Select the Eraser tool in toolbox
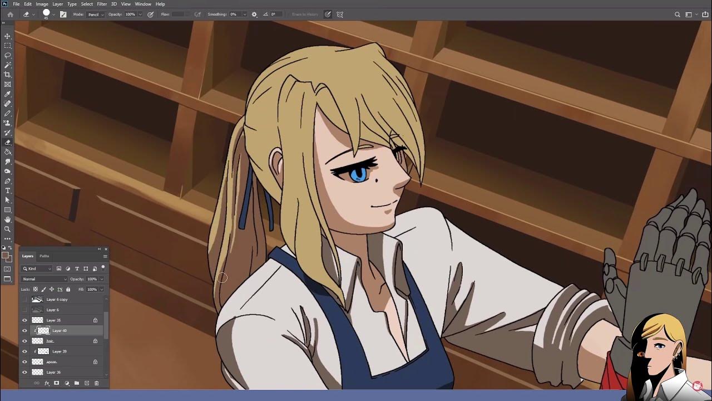 tap(7, 142)
